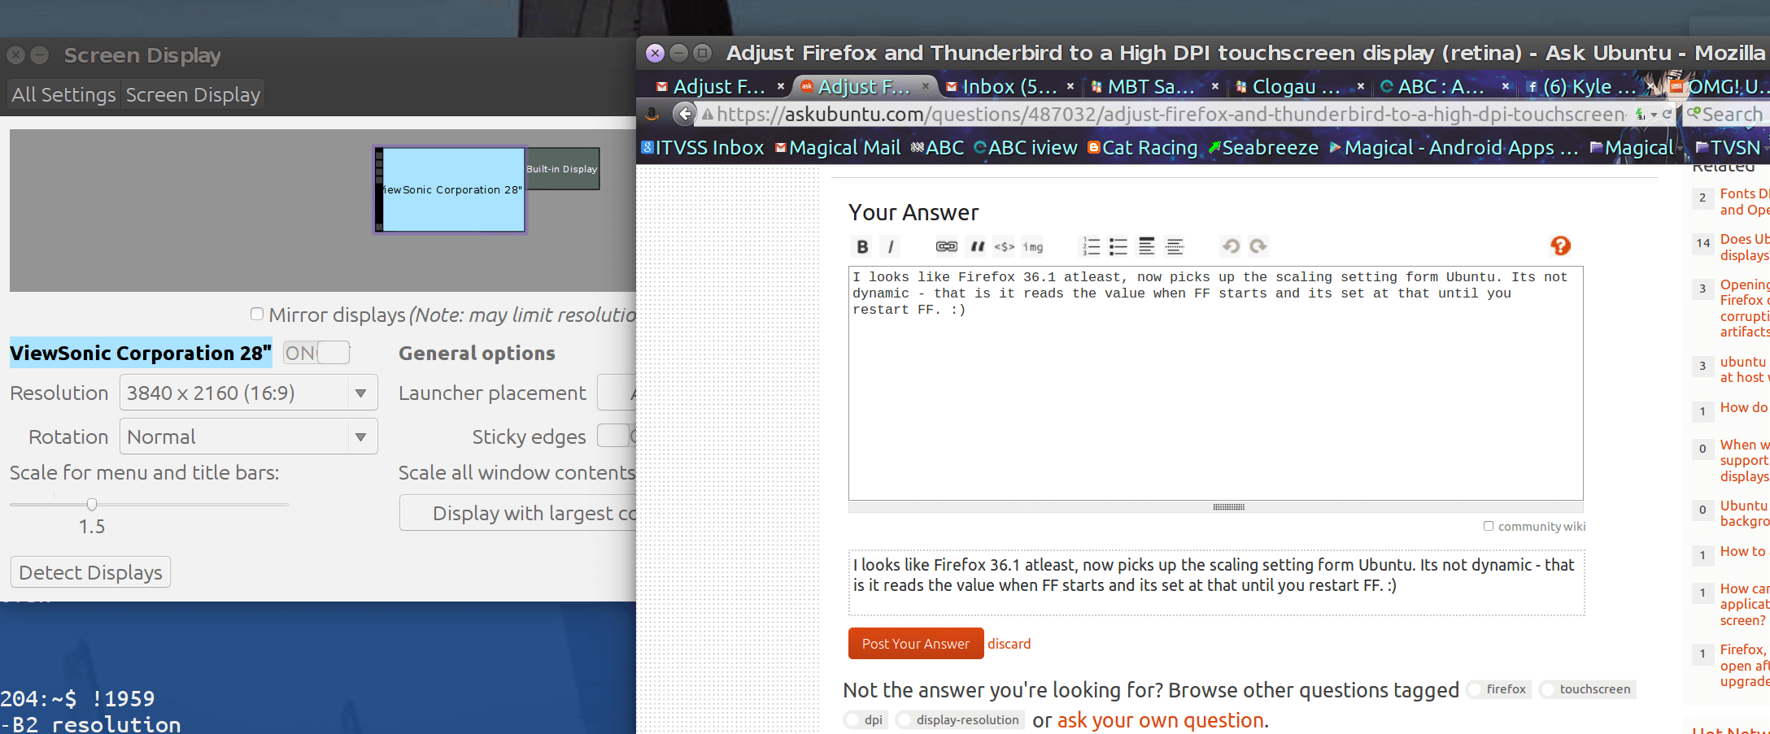The height and width of the screenshot is (734, 1770).
Task: Close the first Adjust F... Gmail tab
Action: 781,86
